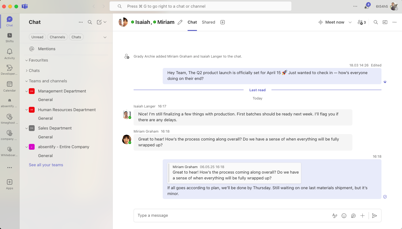Open the Whiteboard app
The image size is (402, 229).
click(9, 151)
